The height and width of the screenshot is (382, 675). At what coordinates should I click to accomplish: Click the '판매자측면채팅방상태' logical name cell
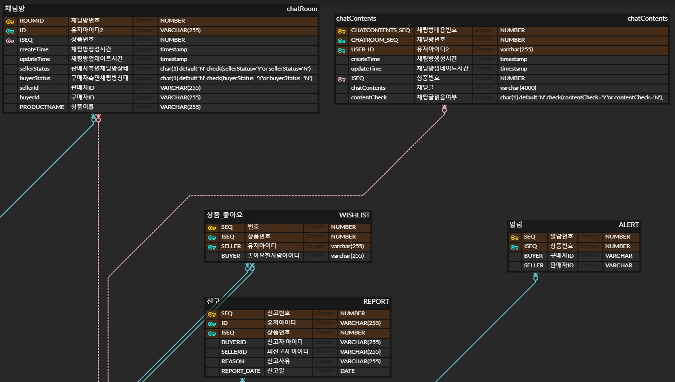[x=101, y=69]
